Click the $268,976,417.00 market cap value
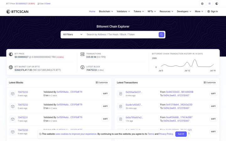 click(23, 70)
